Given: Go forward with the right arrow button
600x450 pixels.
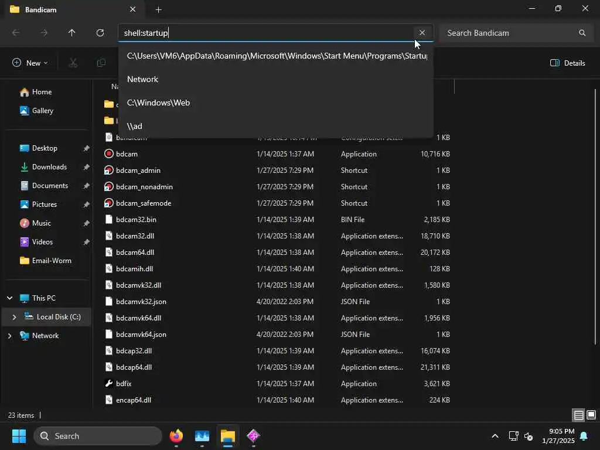Looking at the screenshot, I should (x=44, y=33).
